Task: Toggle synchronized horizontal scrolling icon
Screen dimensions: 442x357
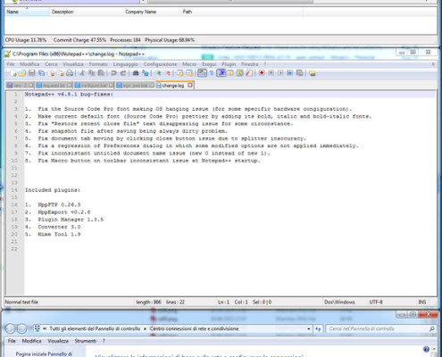Action: point(189,73)
